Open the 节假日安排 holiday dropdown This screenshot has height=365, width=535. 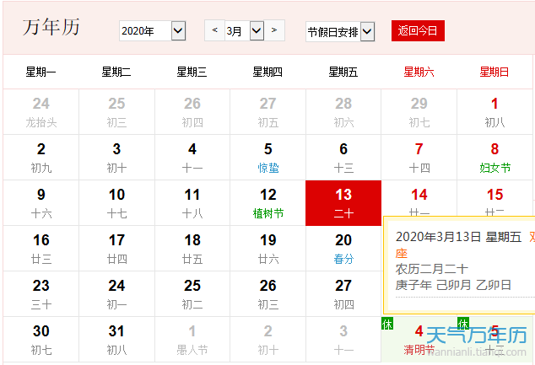pyautogui.click(x=340, y=32)
